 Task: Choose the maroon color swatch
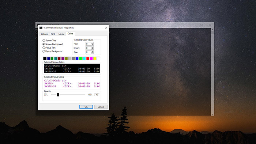(x=59, y=58)
